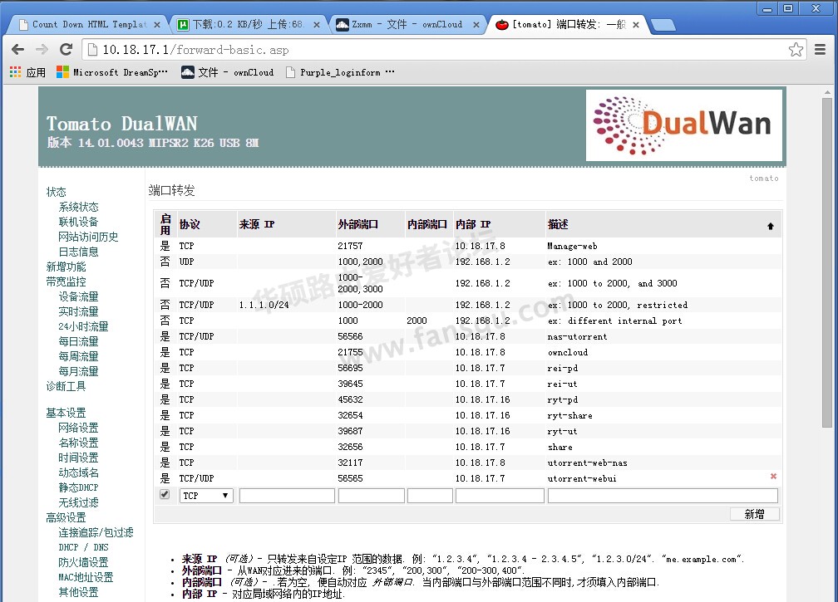Focus the 外部端口 input field

372,496
